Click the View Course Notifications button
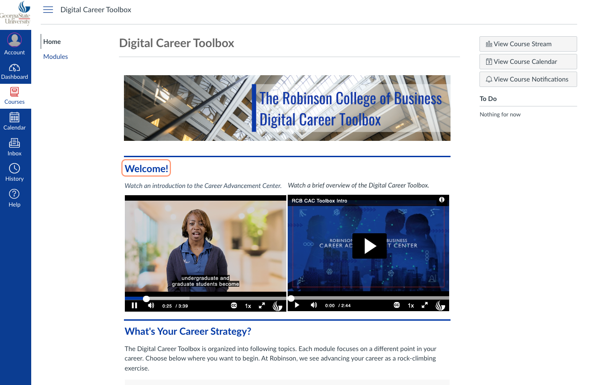Viewport: 593px width, 385px height. [x=528, y=79]
